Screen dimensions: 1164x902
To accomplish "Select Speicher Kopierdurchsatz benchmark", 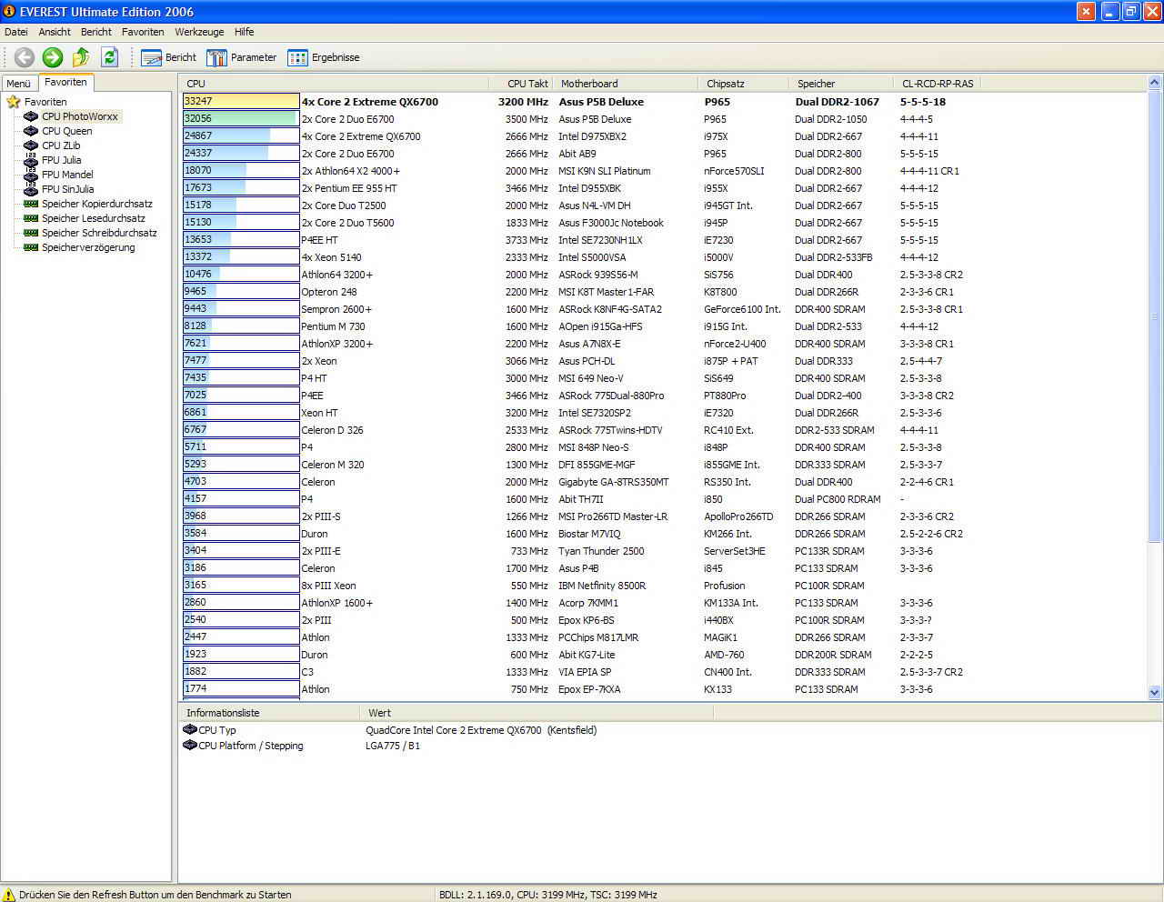I will 97,204.
